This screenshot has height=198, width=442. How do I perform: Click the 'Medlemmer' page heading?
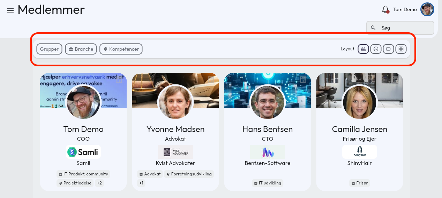coord(51,10)
